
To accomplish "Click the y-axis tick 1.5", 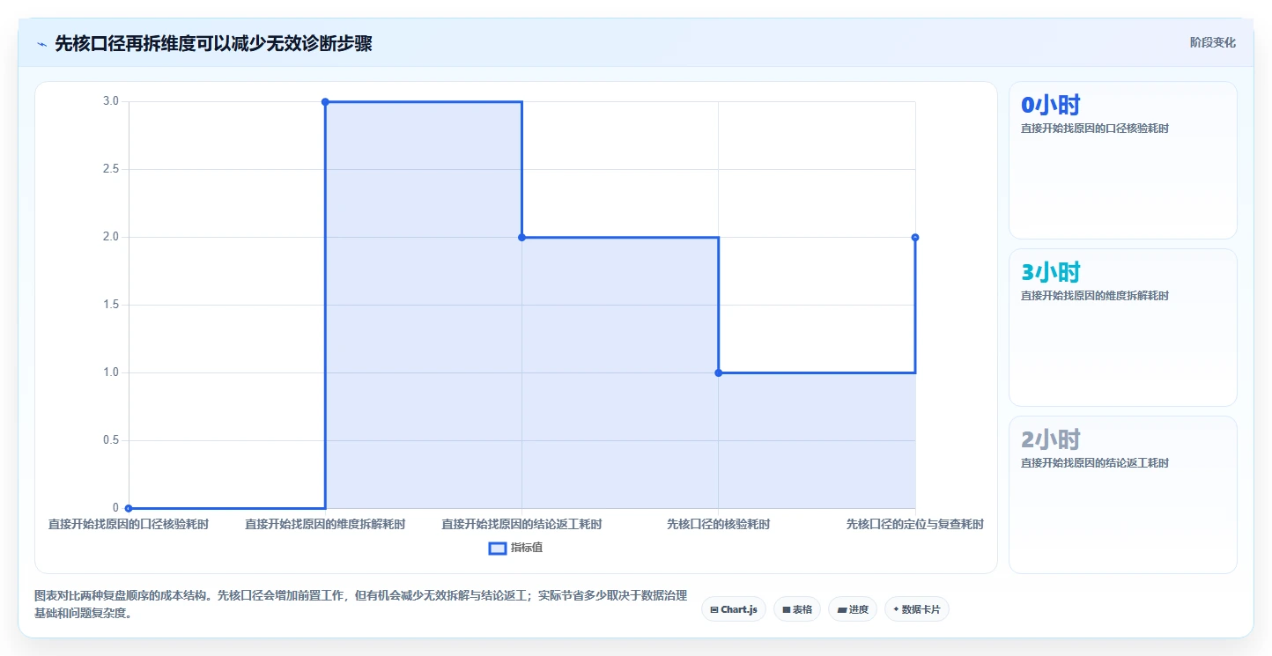I will 111,305.
